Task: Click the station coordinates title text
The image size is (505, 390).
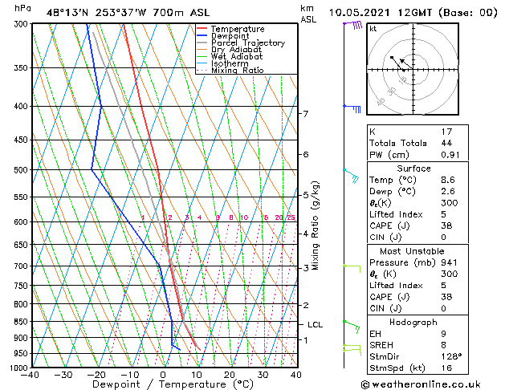Action: [128, 13]
